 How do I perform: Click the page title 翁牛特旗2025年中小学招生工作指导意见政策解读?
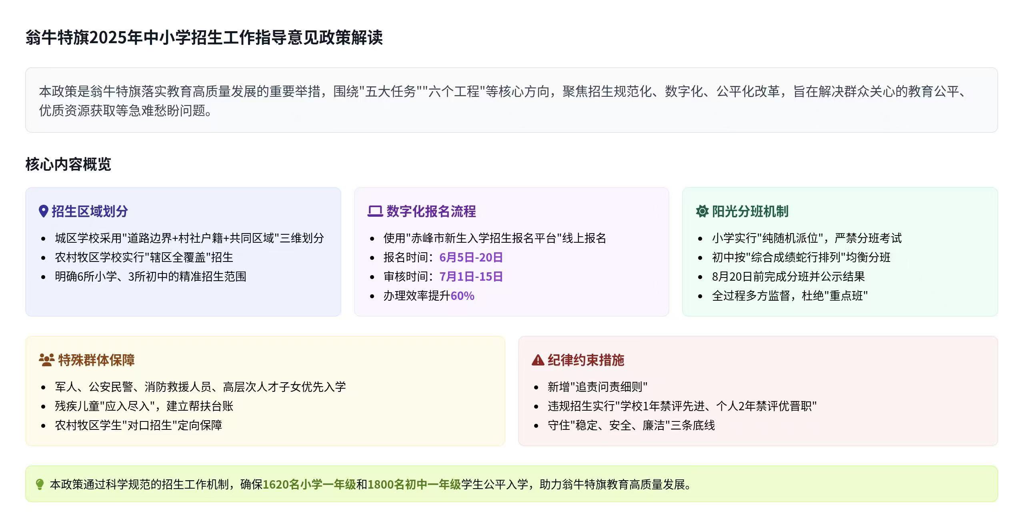pos(204,38)
